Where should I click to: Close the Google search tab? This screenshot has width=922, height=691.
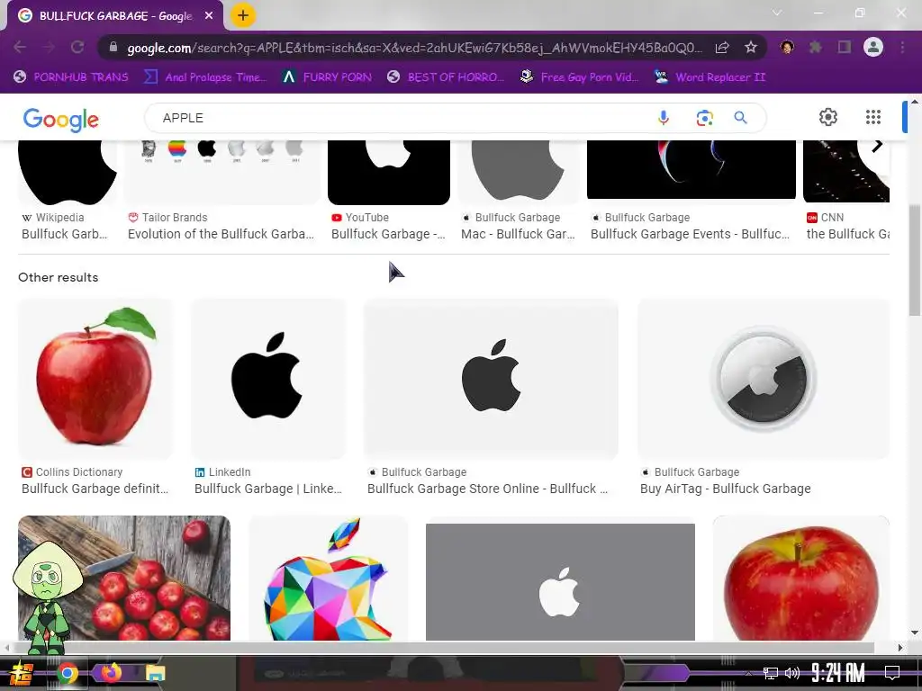(209, 16)
